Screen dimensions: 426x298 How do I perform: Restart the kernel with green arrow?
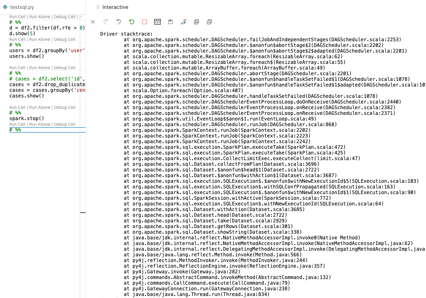132,22
